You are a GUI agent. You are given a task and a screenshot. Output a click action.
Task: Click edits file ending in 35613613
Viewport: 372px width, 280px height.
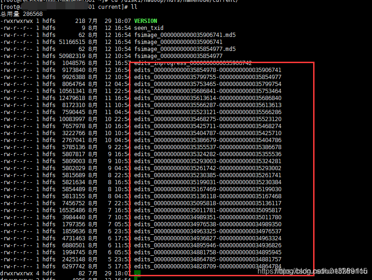click(207, 105)
